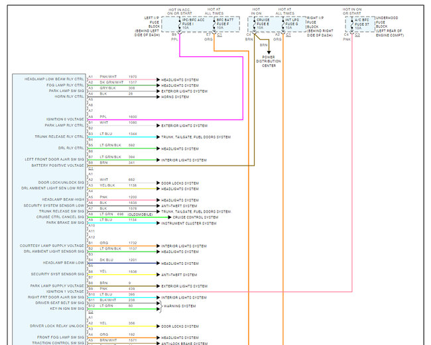The width and height of the screenshot is (431, 345).
Task: Select 'EXTERIOR LIGHTS SYSTEM' on GRY/BLK 308 row
Action: [x=184, y=91]
